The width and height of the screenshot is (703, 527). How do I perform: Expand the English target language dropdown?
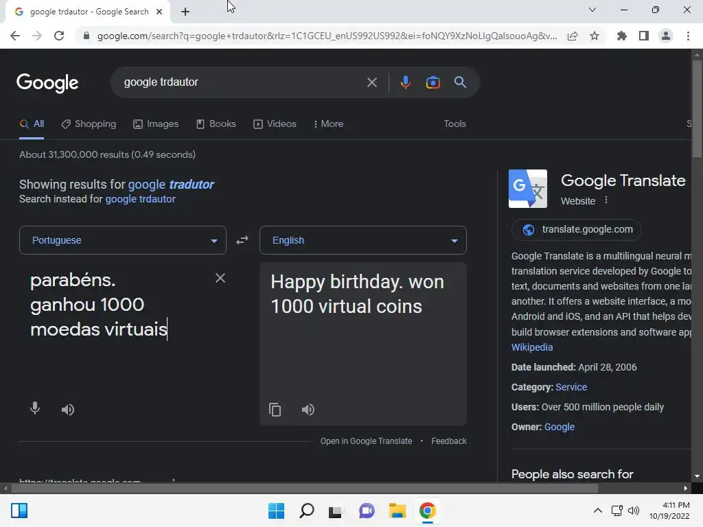(x=363, y=240)
